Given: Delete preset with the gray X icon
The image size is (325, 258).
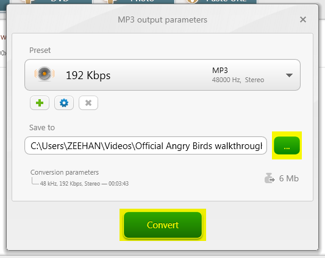Looking at the screenshot, I should (88, 103).
